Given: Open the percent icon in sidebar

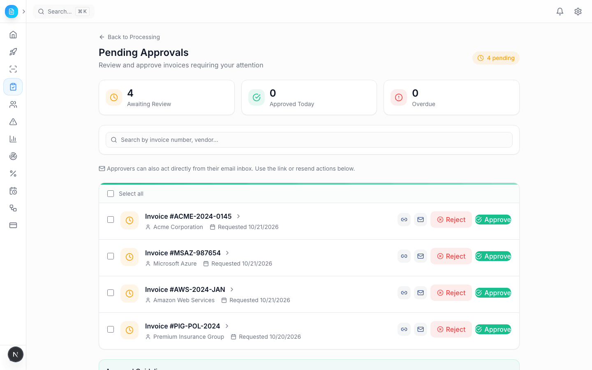Looking at the screenshot, I should pyautogui.click(x=13, y=173).
